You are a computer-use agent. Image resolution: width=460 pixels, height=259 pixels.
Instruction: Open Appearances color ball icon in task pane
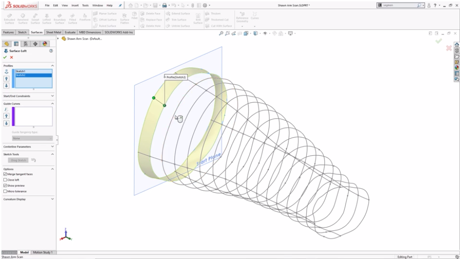click(457, 67)
